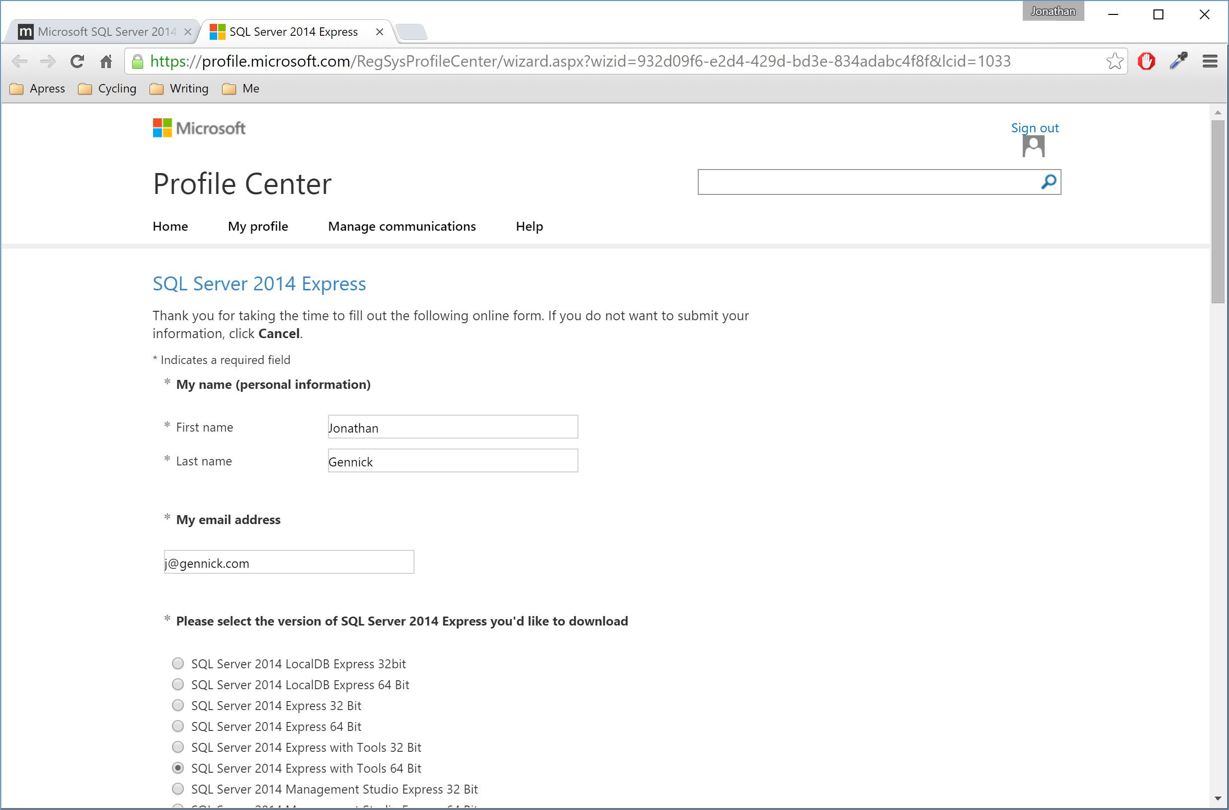Click the scrollbar down arrow
Viewport: 1229px width, 810px height.
pos(1218,799)
